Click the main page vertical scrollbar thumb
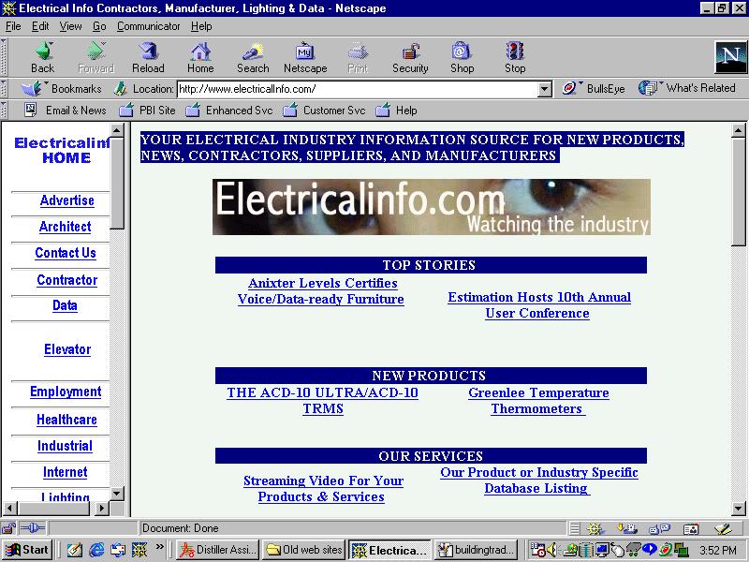The image size is (749, 562). 738,193
